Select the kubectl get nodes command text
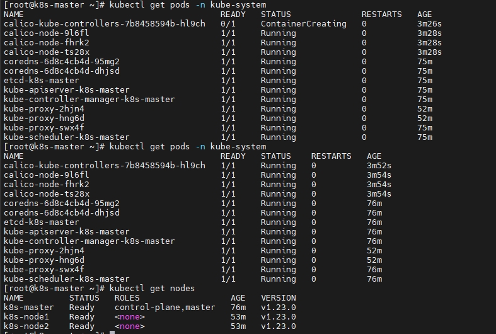496x334 pixels. pyautogui.click(x=152, y=289)
